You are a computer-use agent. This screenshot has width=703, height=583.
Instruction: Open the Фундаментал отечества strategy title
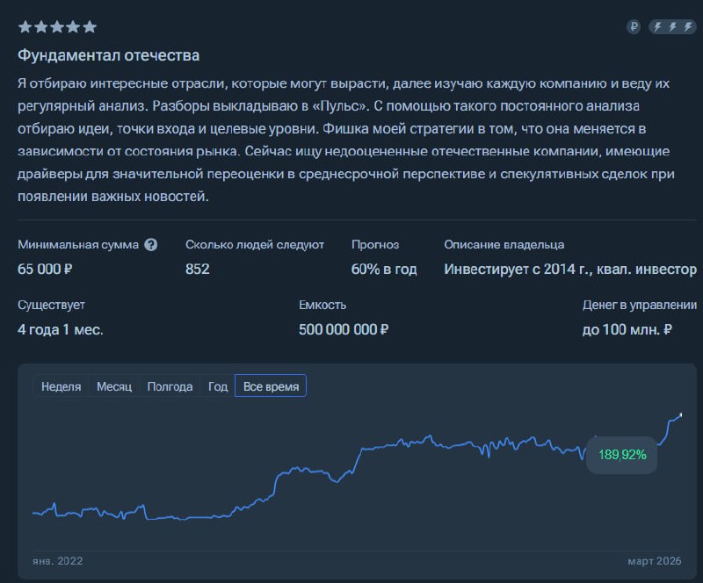point(109,56)
